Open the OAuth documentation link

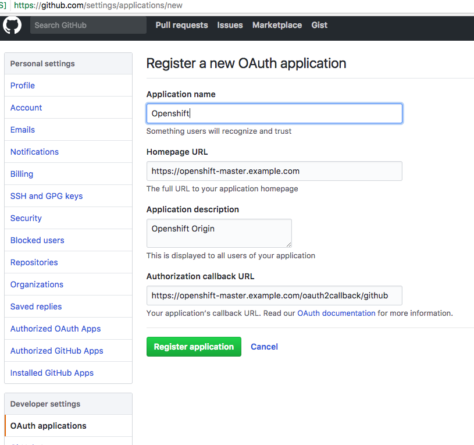point(336,313)
